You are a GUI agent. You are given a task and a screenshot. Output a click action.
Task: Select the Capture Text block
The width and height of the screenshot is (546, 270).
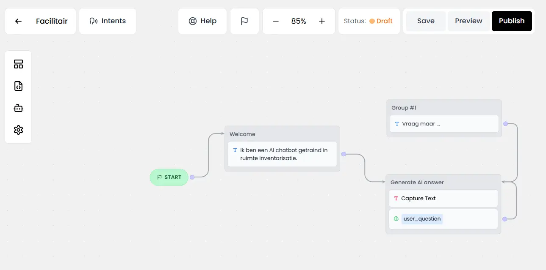443,198
